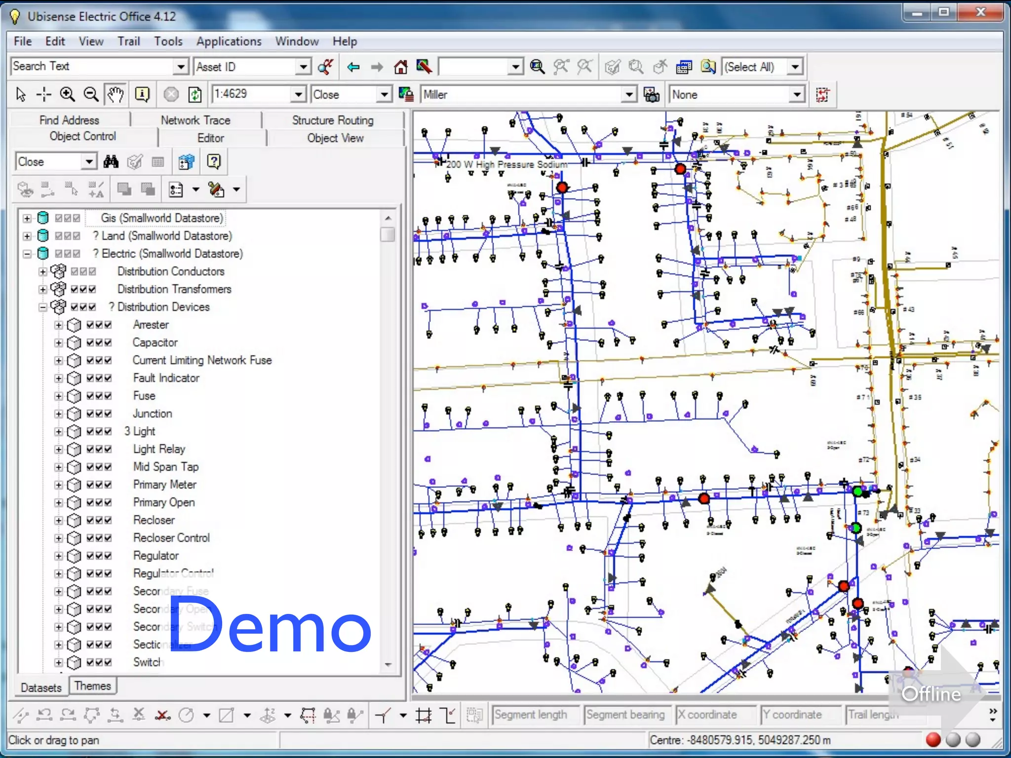
Task: Toggle Recloser visibility checkboxes
Action: tap(99, 520)
